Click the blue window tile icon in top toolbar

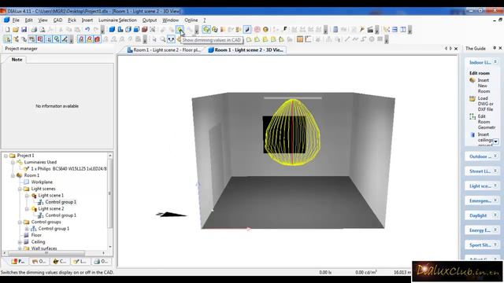[395, 30]
